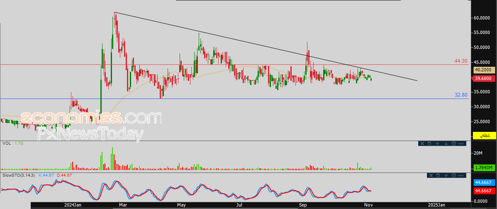Viewport: 497px width, 209px height.
Task: Select the red 44.30 resistance line label
Action: [461, 61]
